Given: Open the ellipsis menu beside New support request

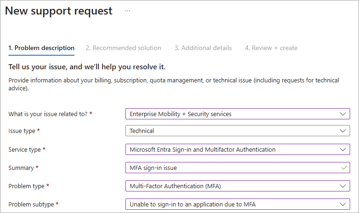Looking at the screenshot, I should [127, 11].
